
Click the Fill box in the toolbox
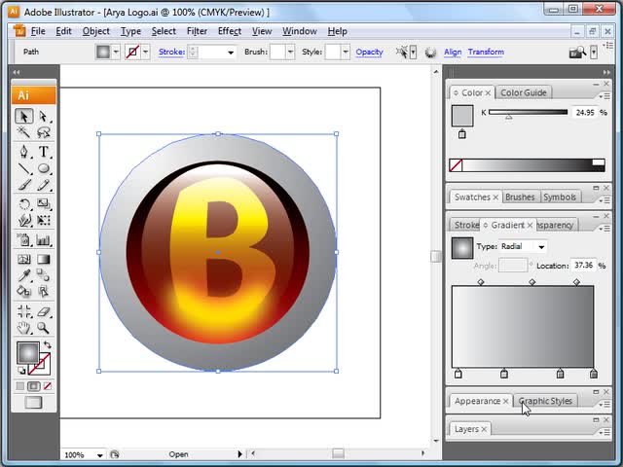click(x=28, y=352)
